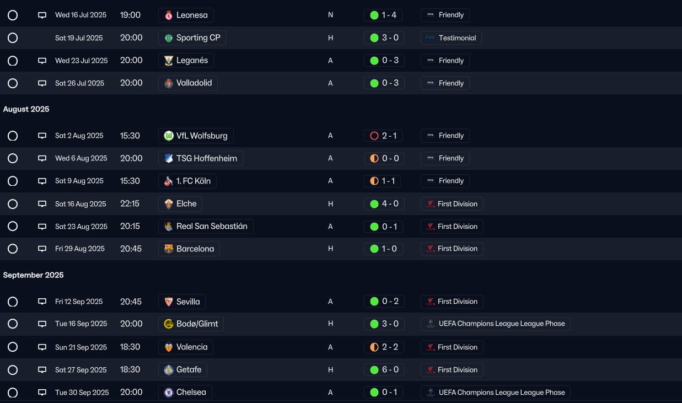Click the Friendly tag for Leganés match
Screen dimensions: 682x403
click(x=445, y=61)
